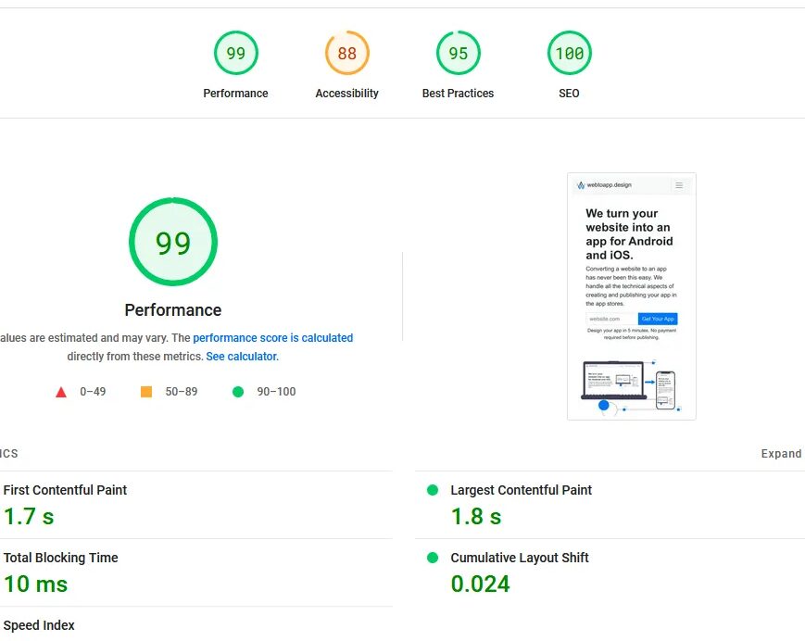805x641 pixels.
Task: Click the orange square 50–89 legend icon
Action: coord(146,392)
